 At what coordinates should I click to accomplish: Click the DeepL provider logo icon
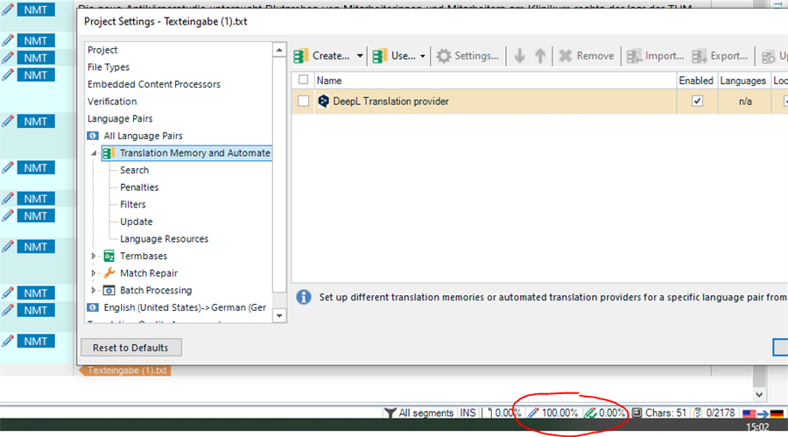point(324,101)
